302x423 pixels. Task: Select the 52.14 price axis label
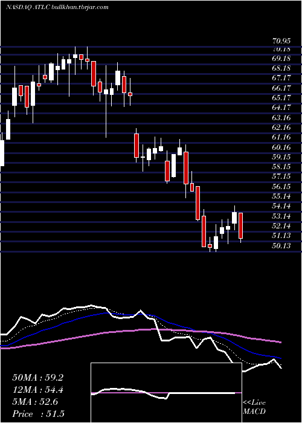point(281,226)
